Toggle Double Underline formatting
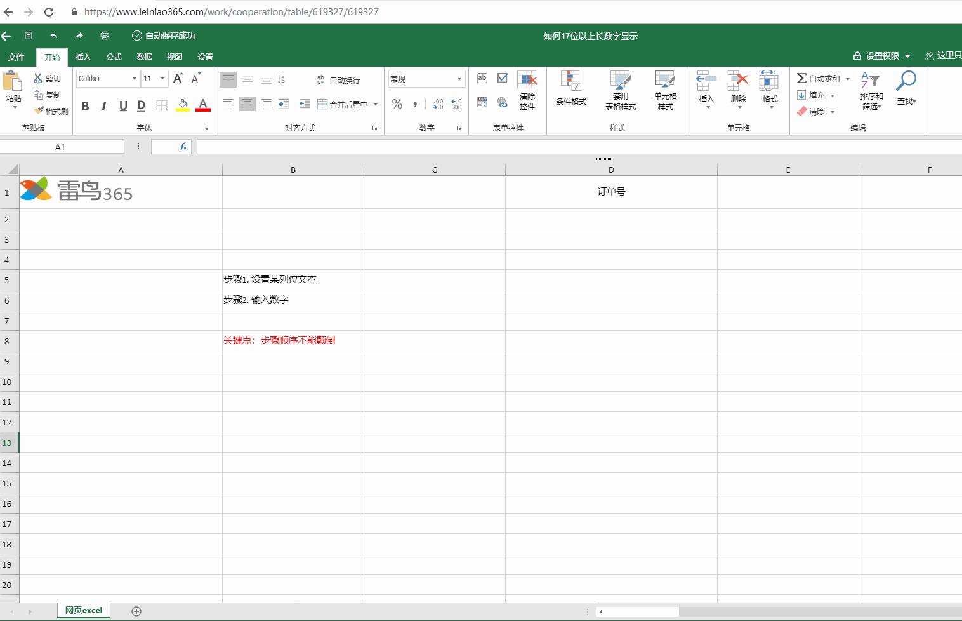962x621 pixels. 142,105
